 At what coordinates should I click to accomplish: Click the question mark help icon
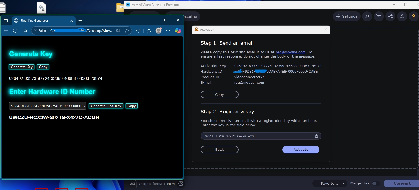[x=413, y=16]
